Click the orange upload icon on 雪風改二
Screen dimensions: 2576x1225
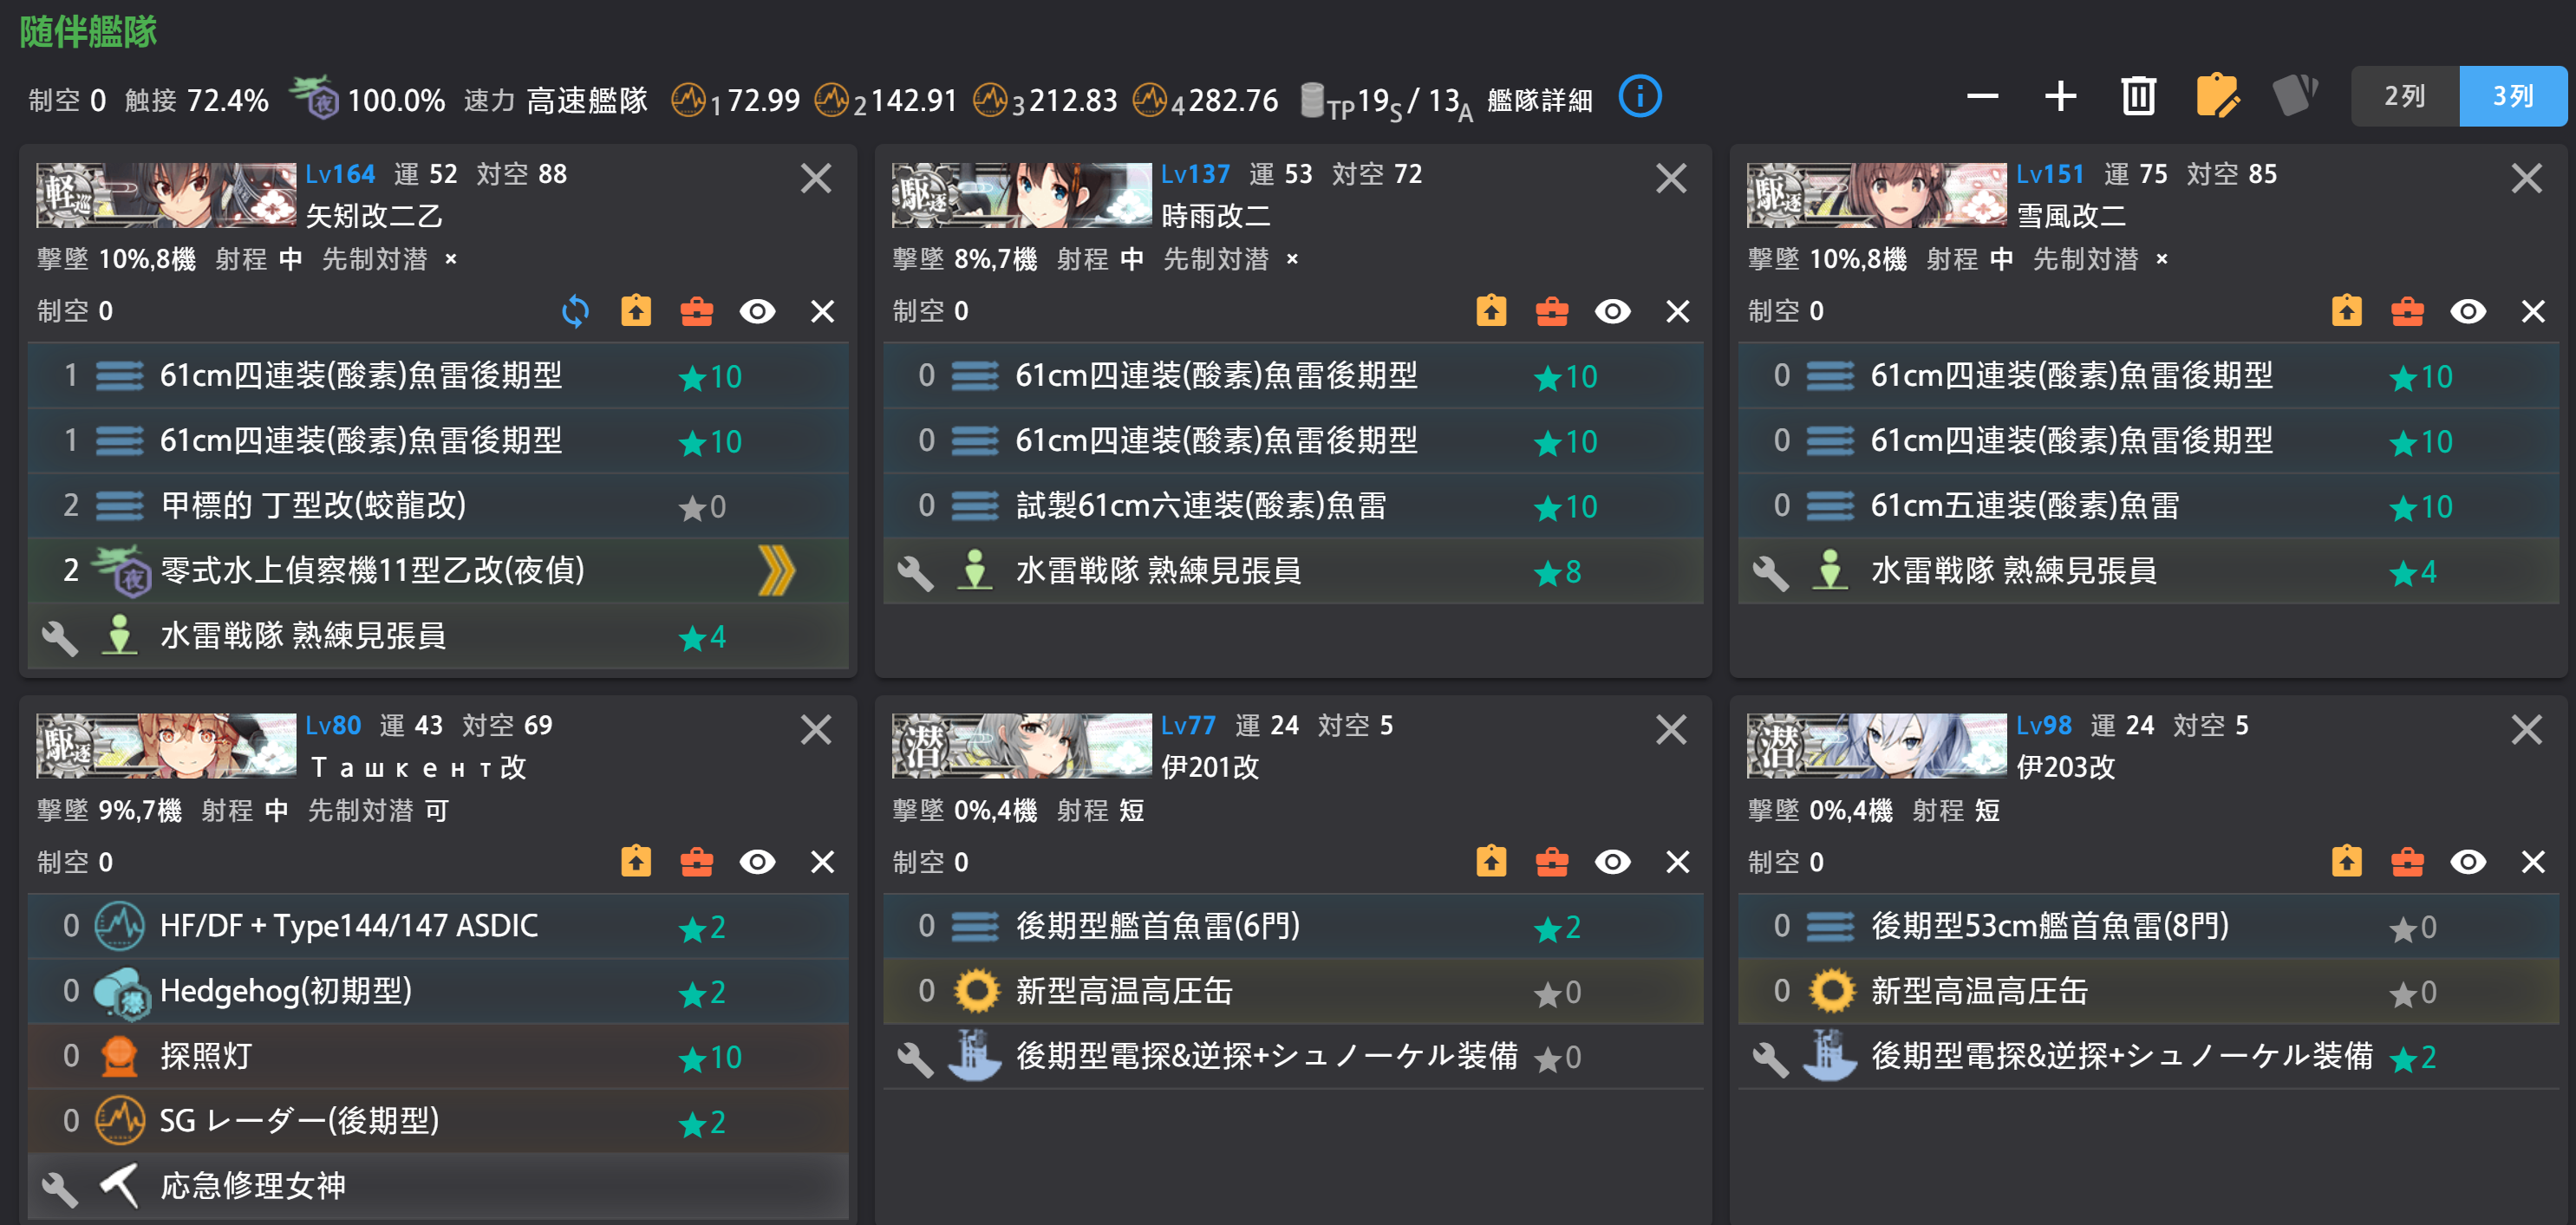click(x=2347, y=311)
